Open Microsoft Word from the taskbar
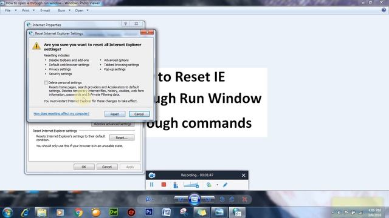Viewport: 389px width, 218px height. tap(167, 213)
